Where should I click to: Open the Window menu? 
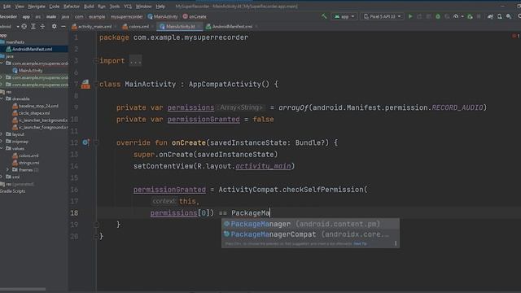point(143,7)
